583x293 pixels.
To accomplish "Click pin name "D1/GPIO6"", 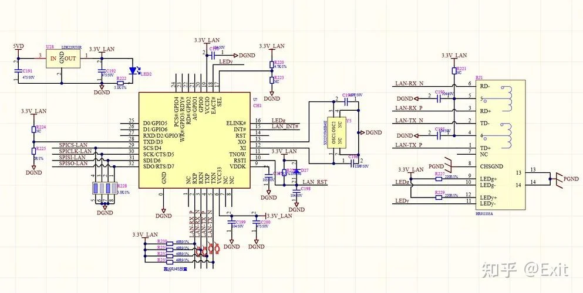I will click(x=155, y=129).
